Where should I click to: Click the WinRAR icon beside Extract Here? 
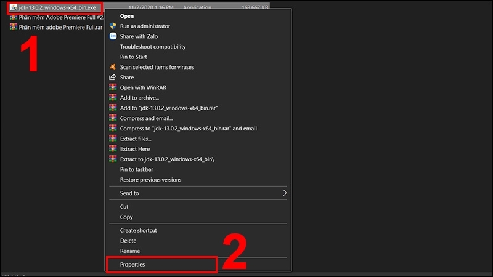(112, 149)
